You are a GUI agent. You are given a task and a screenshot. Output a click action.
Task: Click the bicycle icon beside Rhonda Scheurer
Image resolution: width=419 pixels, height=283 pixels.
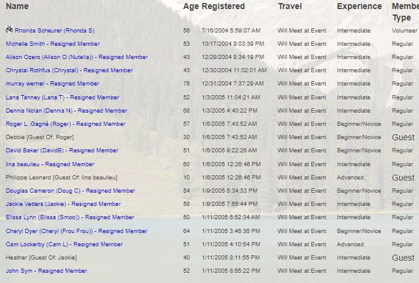tap(9, 29)
